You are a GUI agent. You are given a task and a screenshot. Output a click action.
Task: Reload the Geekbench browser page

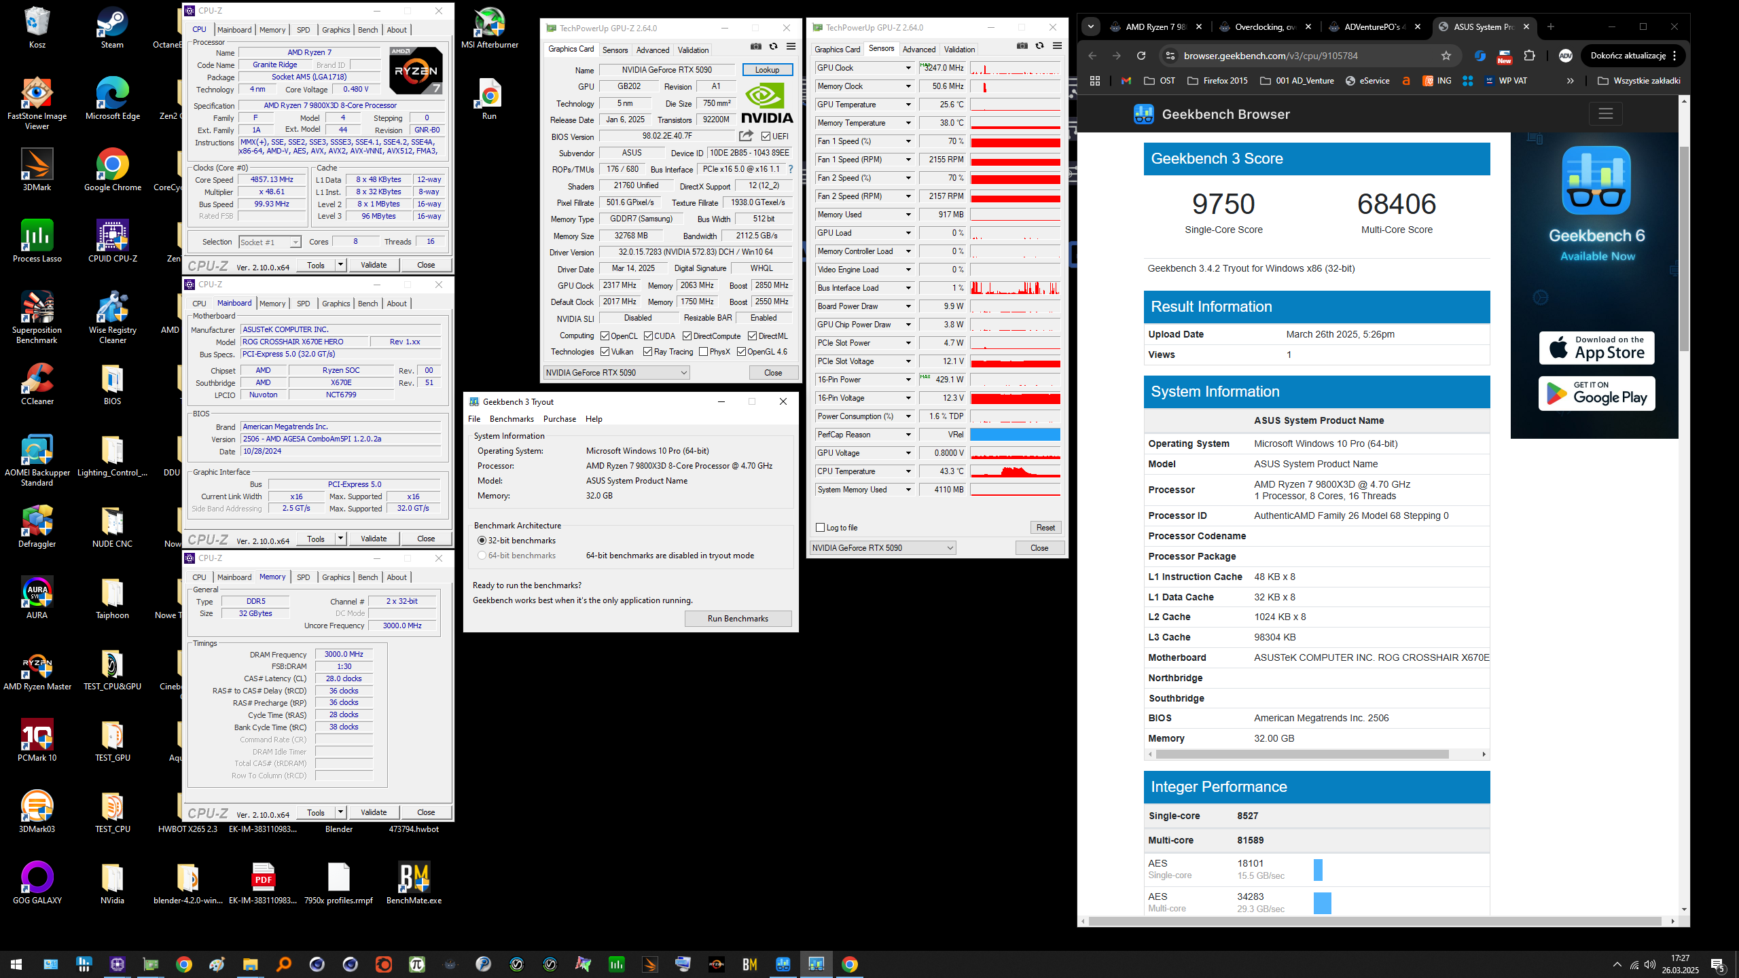tap(1141, 56)
